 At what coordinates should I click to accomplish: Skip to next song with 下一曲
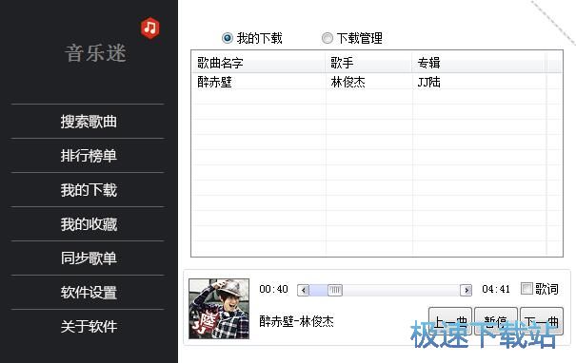tap(542, 321)
